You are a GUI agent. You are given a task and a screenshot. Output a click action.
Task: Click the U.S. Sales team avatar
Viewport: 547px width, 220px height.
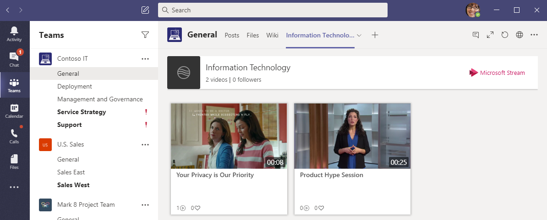(x=45, y=145)
